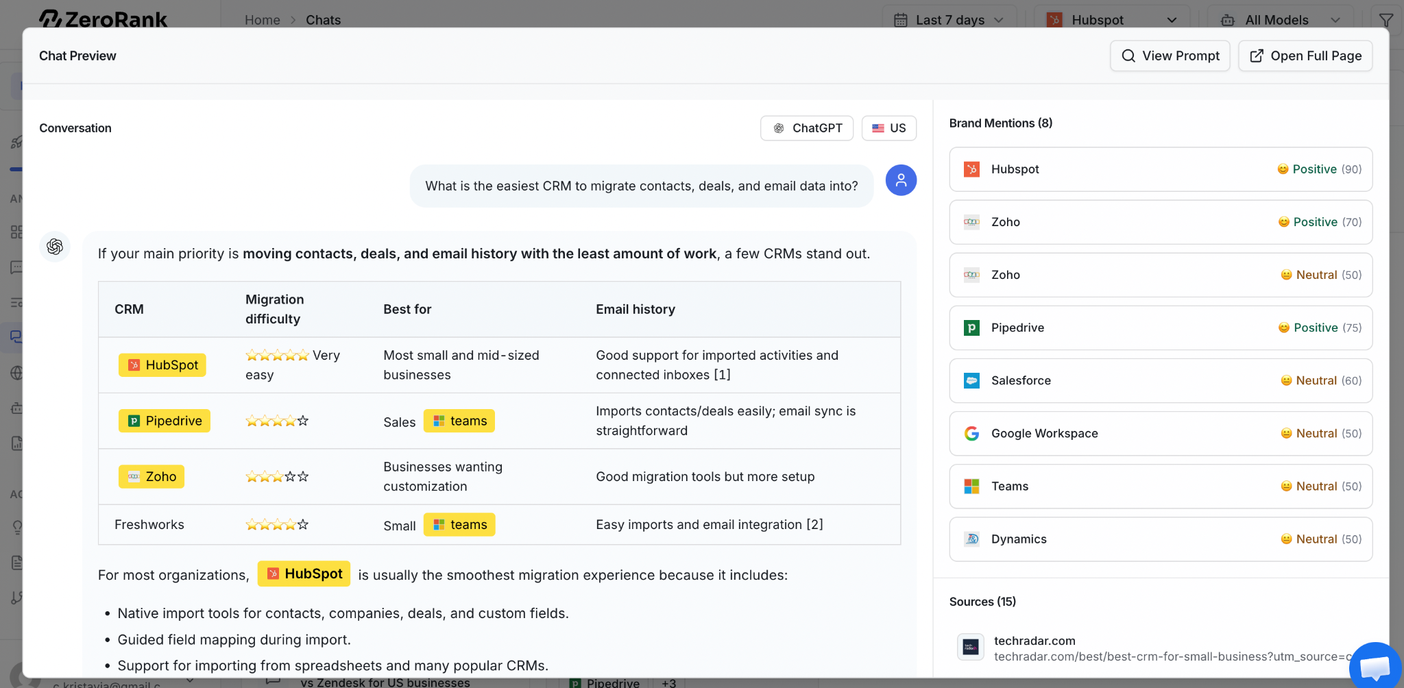Select the Pipedrive tag in the CRM table
The width and height of the screenshot is (1404, 688).
click(x=165, y=421)
